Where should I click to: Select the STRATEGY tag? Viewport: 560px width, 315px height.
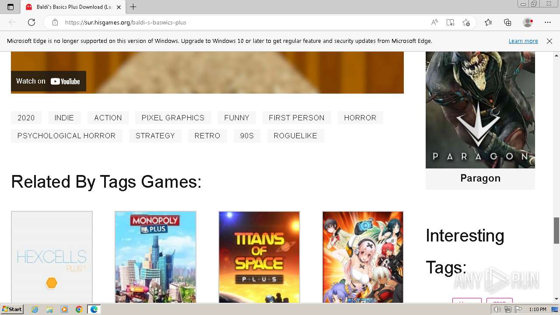[x=155, y=136]
